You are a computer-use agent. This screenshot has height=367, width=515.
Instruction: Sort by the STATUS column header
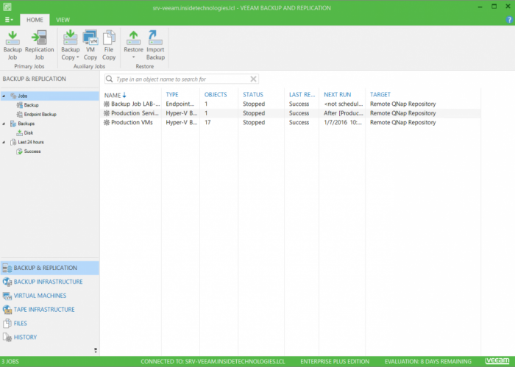(253, 95)
